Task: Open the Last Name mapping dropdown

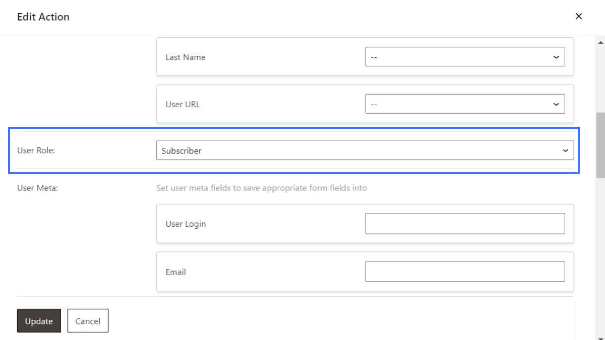Action: (464, 57)
